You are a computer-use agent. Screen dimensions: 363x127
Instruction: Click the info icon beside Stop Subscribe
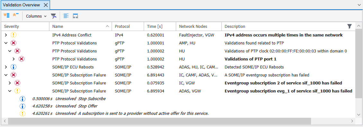(x=22, y=99)
